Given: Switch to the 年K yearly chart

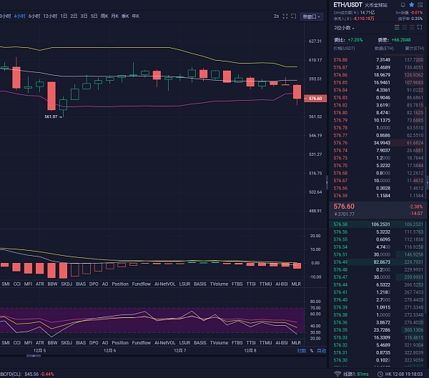Looking at the screenshot, I should 136,16.
